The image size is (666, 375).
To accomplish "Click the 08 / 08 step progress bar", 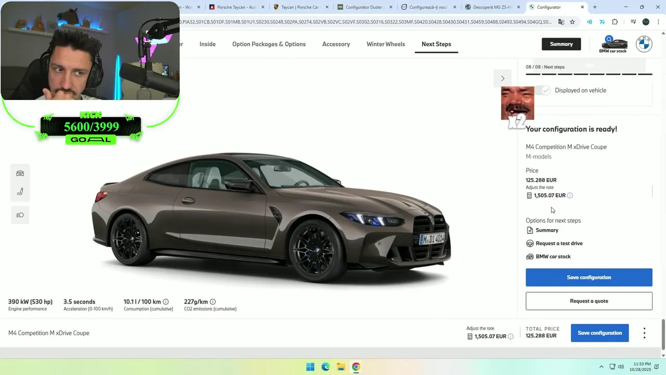I will (588, 74).
